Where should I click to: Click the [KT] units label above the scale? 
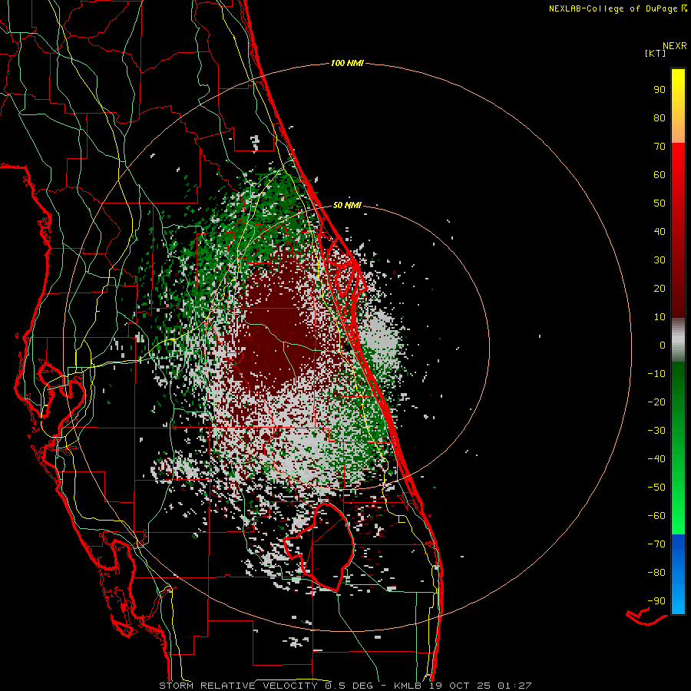656,53
